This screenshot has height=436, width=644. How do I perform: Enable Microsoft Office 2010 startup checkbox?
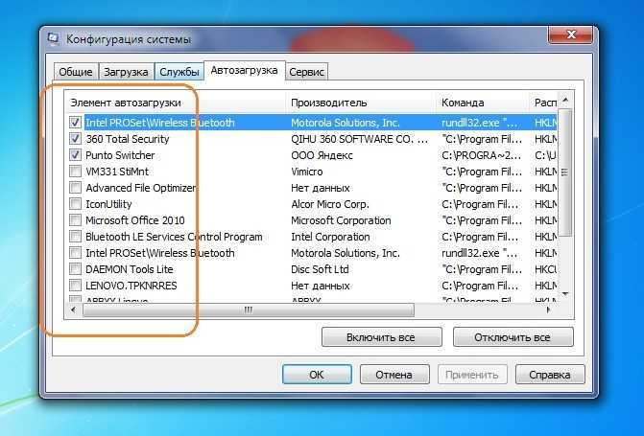coord(75,220)
